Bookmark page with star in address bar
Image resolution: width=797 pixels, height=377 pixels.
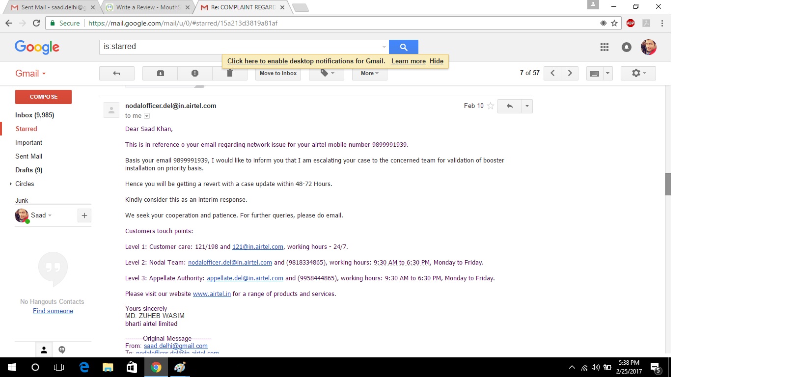[614, 23]
